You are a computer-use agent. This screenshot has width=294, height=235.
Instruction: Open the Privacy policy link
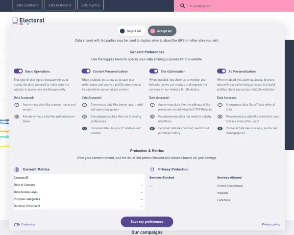(x=271, y=224)
